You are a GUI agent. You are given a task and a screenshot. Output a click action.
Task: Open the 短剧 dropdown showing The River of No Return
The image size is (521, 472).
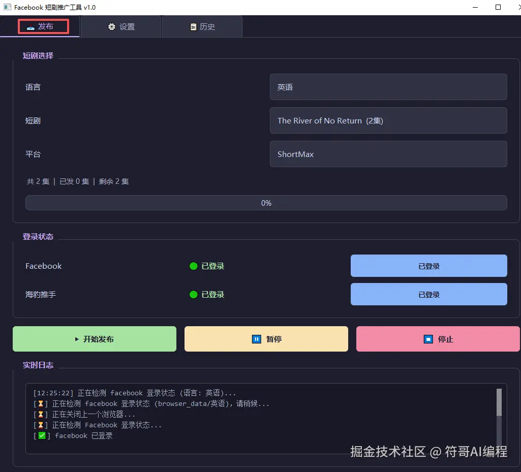point(388,120)
